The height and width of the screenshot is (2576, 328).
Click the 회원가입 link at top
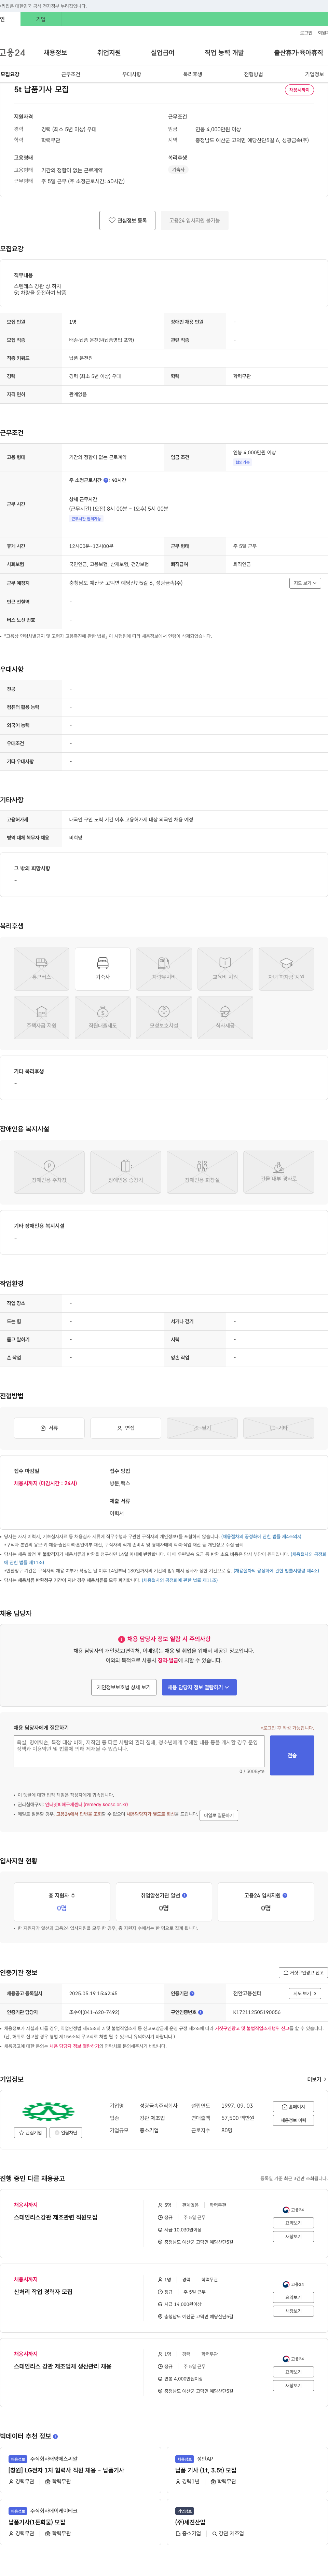pos(323,33)
